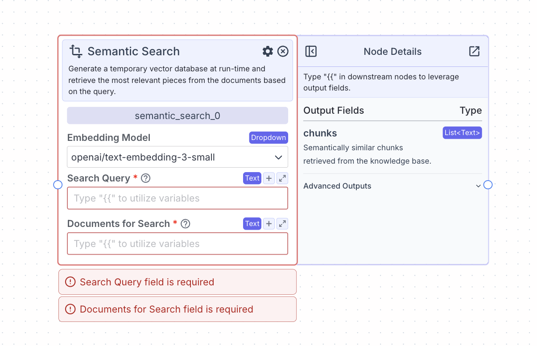Click the Output Fields header

point(334,110)
